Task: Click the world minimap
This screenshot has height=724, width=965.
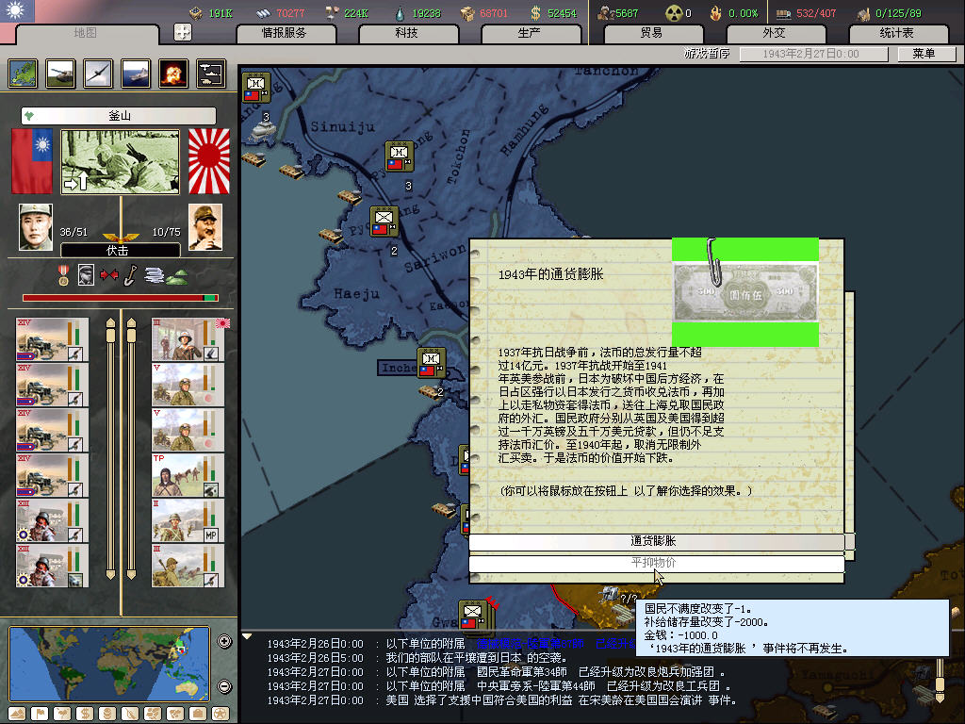Action: point(109,664)
